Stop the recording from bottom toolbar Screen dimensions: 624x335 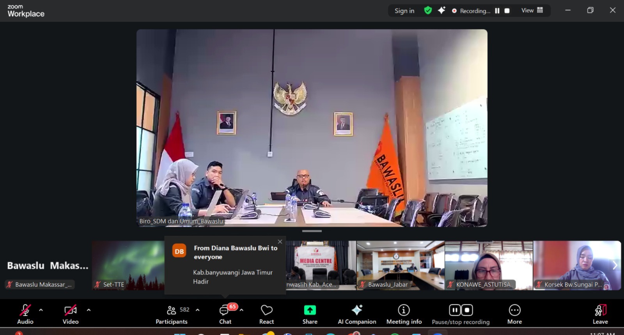point(467,310)
